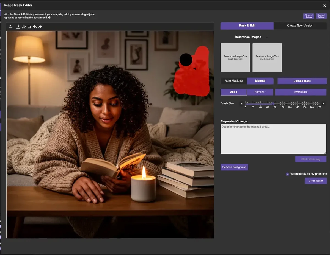Decrease brush size with left arrow
Viewport: 330px width, 255px height.
pyautogui.click(x=241, y=104)
